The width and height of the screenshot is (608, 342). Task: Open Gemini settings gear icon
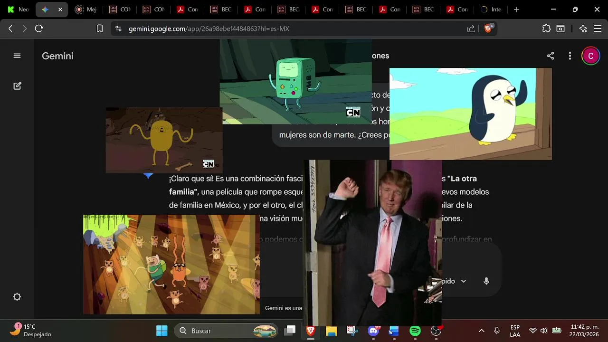click(x=17, y=297)
